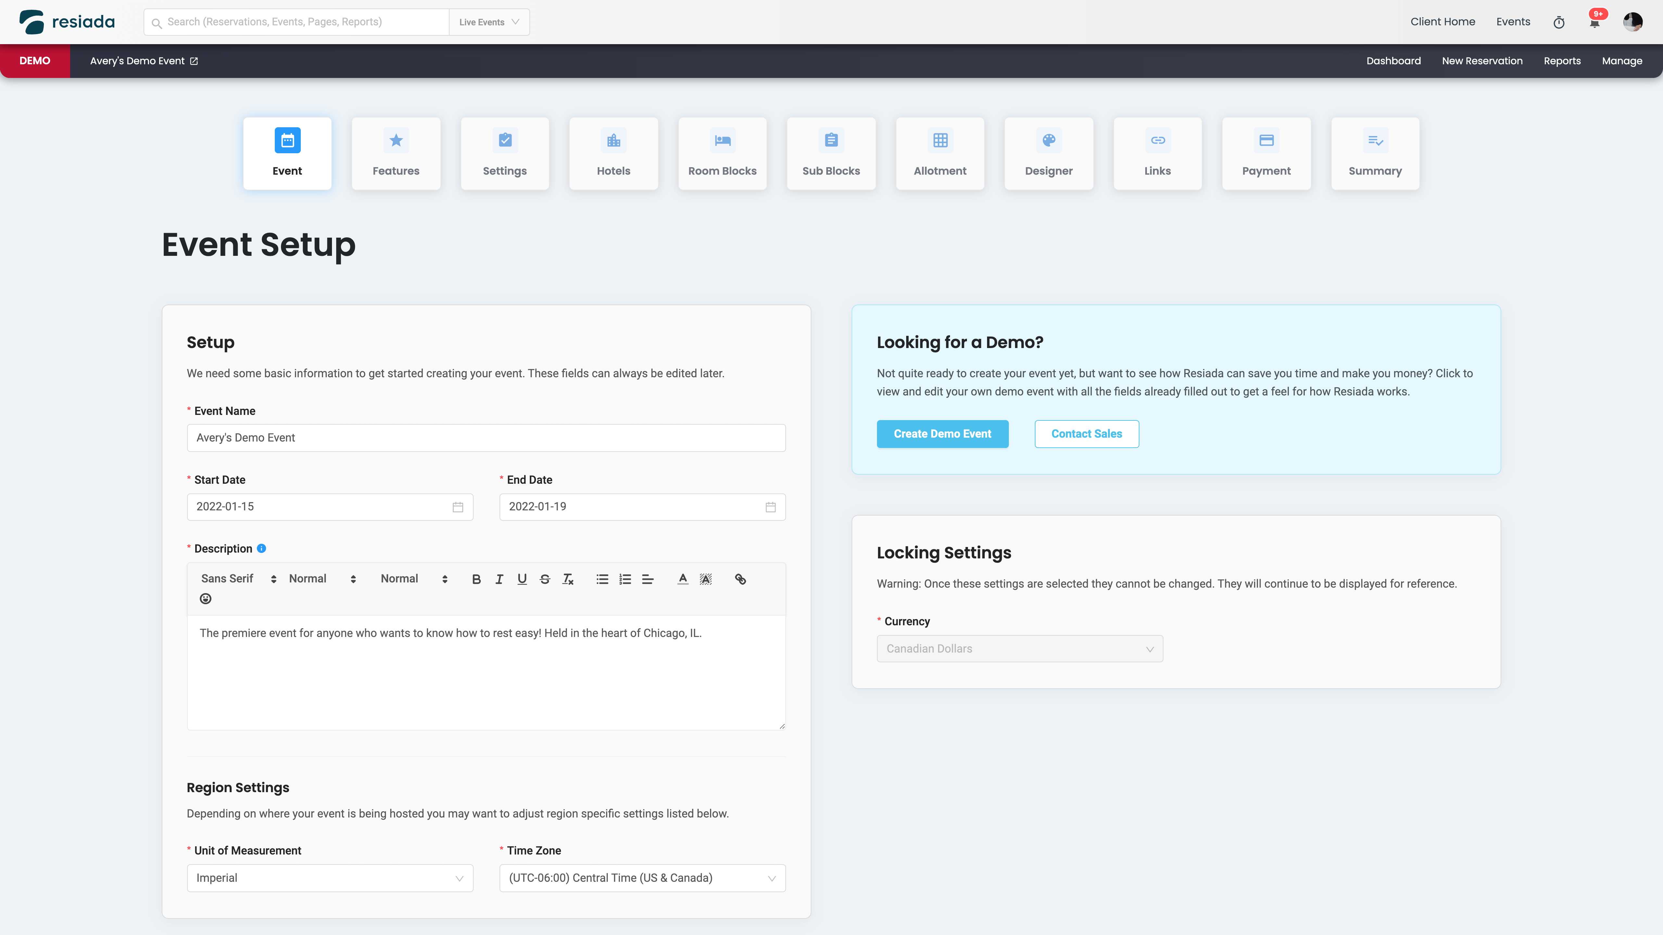Apply italic formatting in description toolbar
Screen dimensions: 1663x935
click(499, 579)
